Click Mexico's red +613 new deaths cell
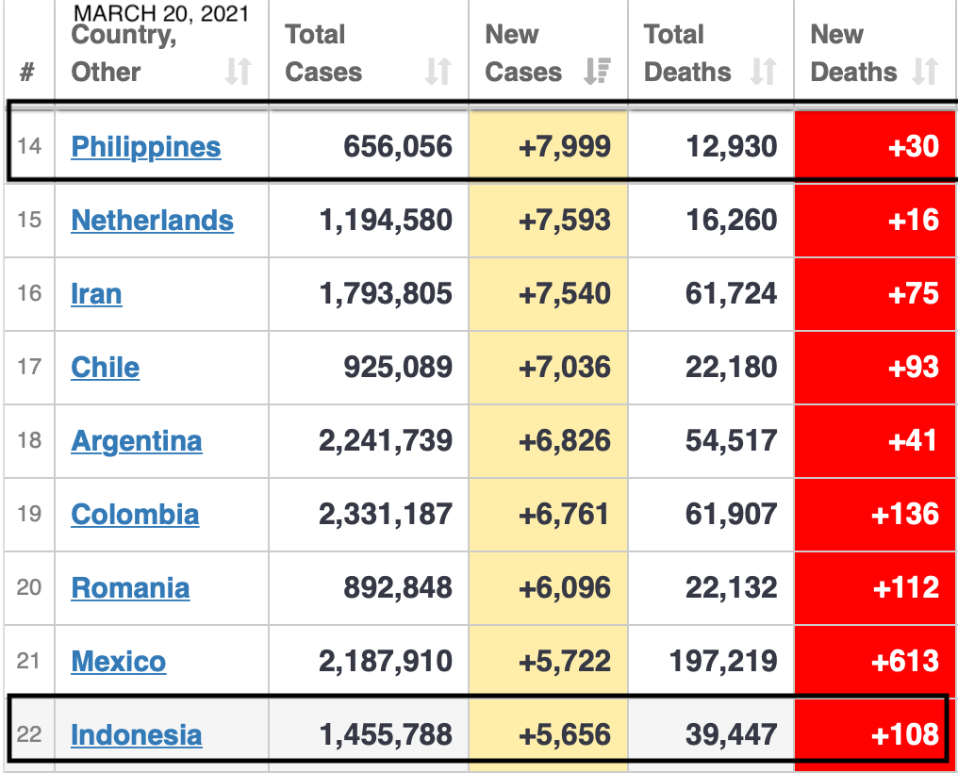Screen dimensions: 958x773 [x=904, y=662]
